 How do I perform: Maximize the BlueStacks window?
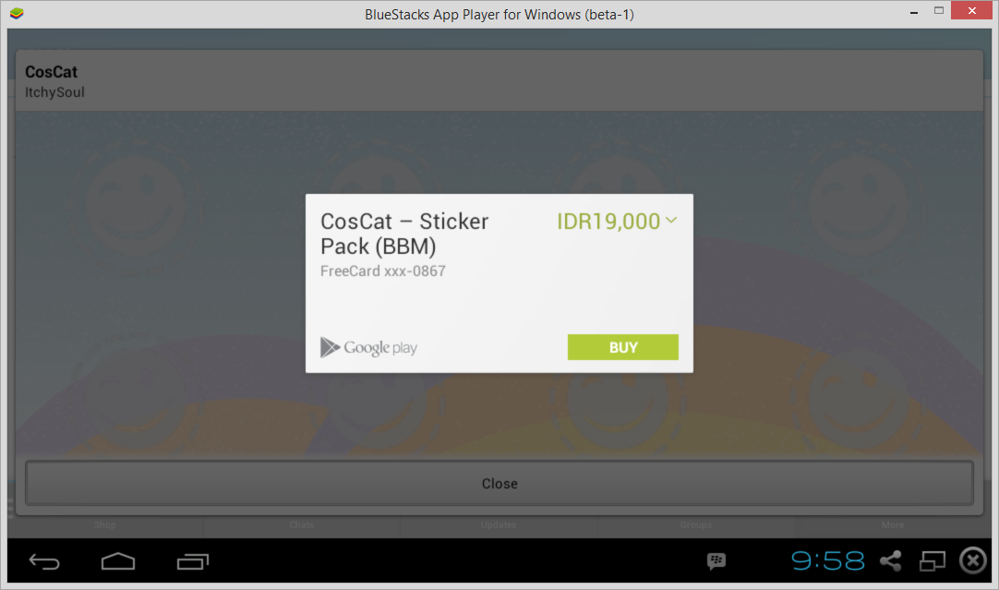(938, 11)
